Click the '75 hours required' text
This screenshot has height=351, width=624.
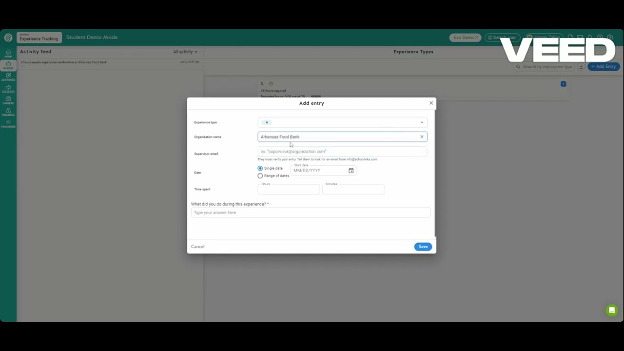pyautogui.click(x=273, y=91)
